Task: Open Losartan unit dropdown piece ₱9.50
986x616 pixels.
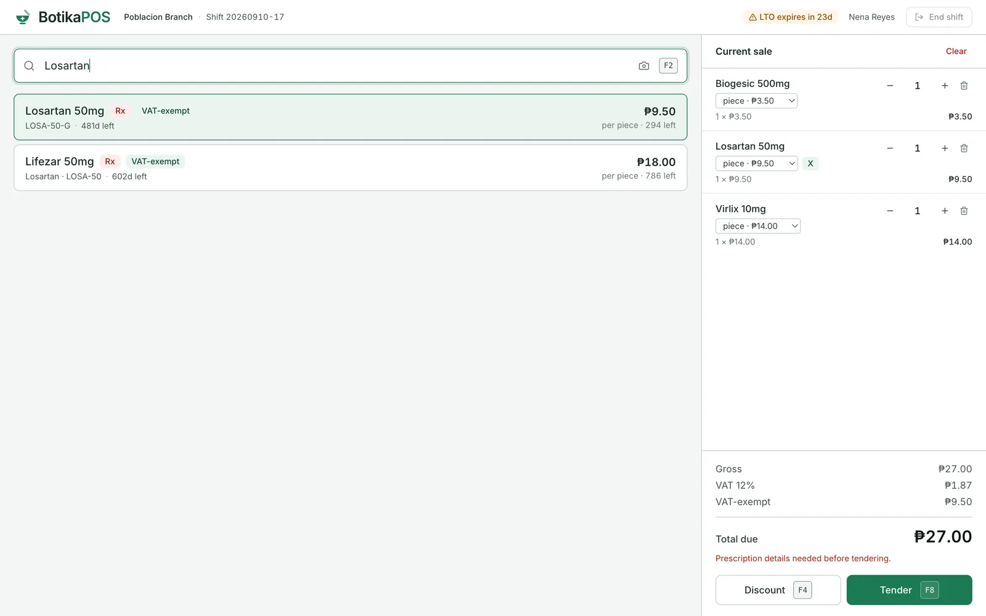Action: (757, 163)
